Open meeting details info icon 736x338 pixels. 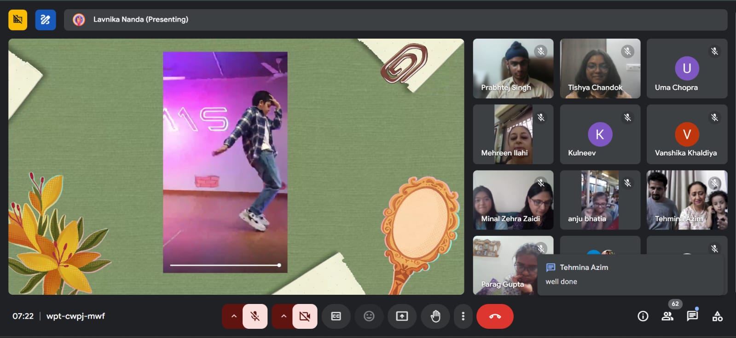pos(643,316)
